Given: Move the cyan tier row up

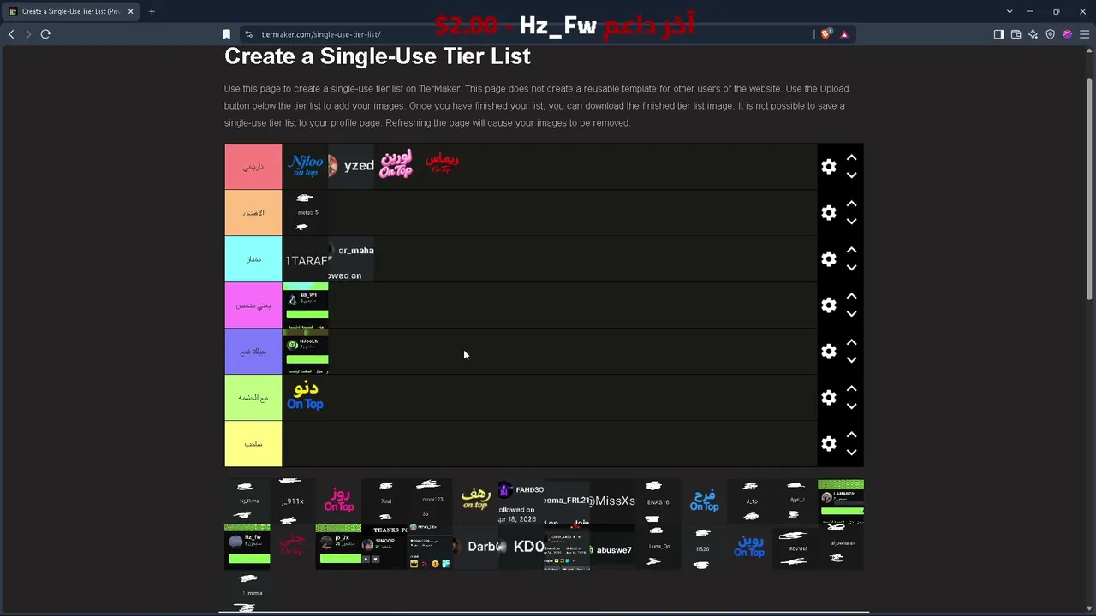Looking at the screenshot, I should coord(851,250).
